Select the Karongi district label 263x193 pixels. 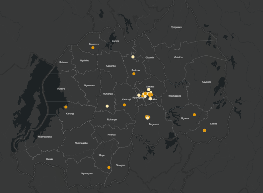pyautogui.click(x=70, y=114)
